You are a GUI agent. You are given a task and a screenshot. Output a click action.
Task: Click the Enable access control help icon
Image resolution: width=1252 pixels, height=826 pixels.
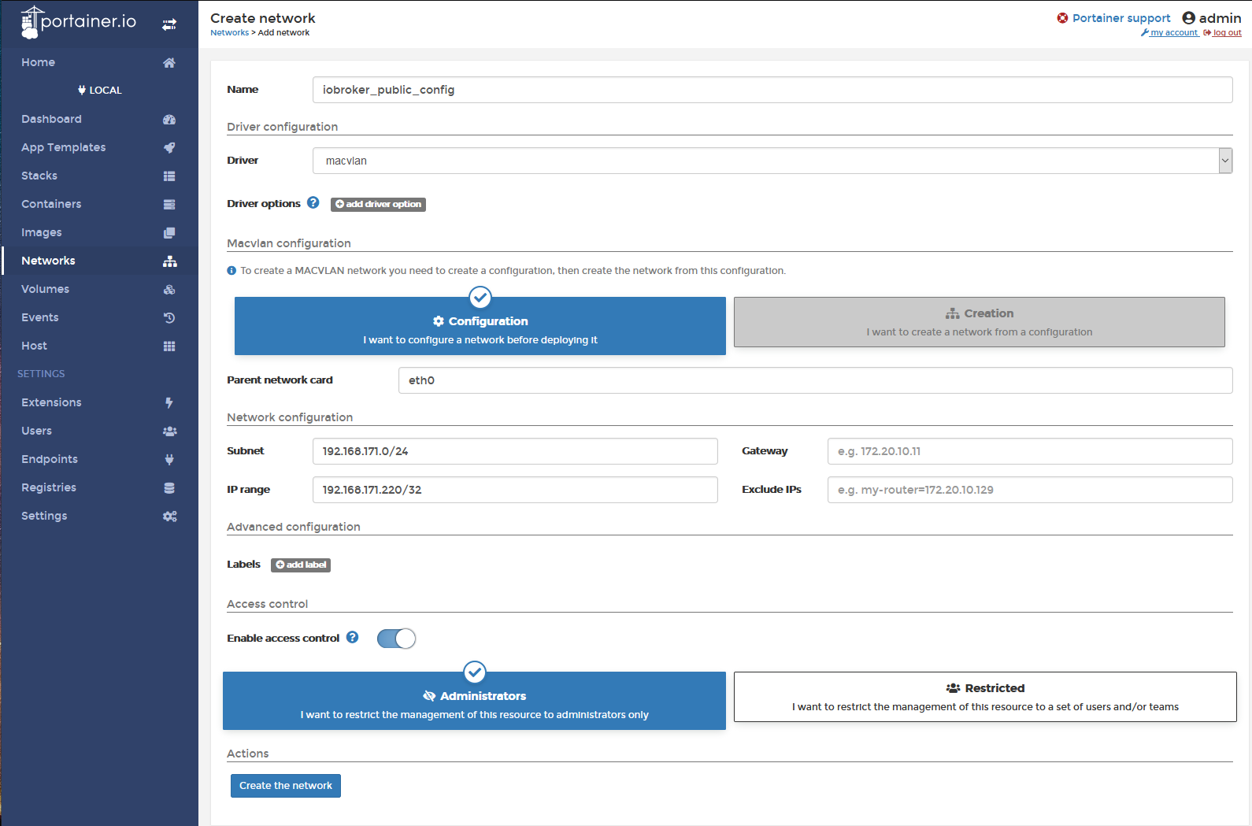click(x=353, y=638)
